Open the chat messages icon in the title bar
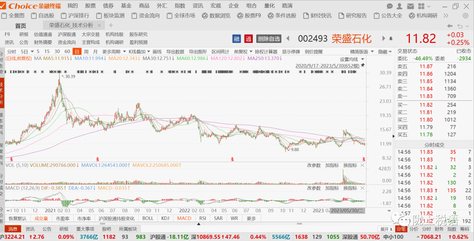474x241 pixels. 390,6
